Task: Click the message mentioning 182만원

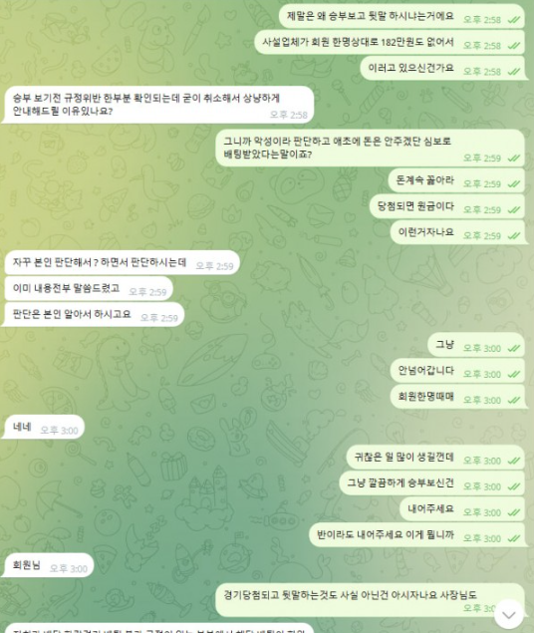Action: (390, 42)
